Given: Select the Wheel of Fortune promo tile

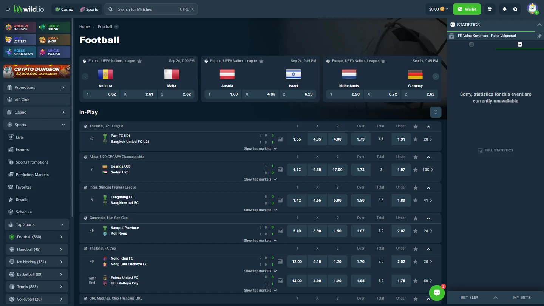Looking at the screenshot, I should (x=20, y=27).
